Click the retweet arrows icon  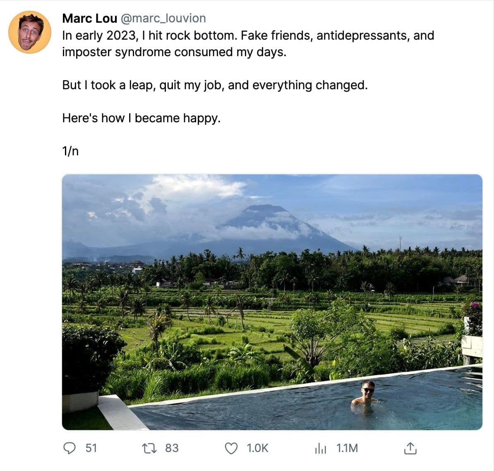[148, 448]
